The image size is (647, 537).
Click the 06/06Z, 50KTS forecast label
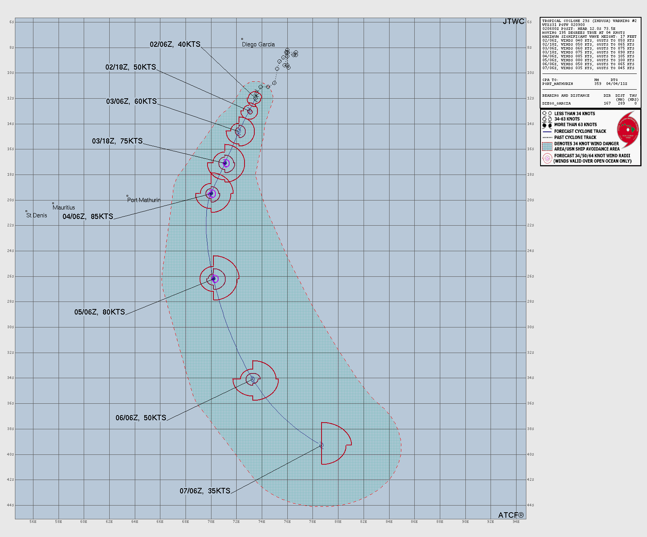tap(141, 418)
